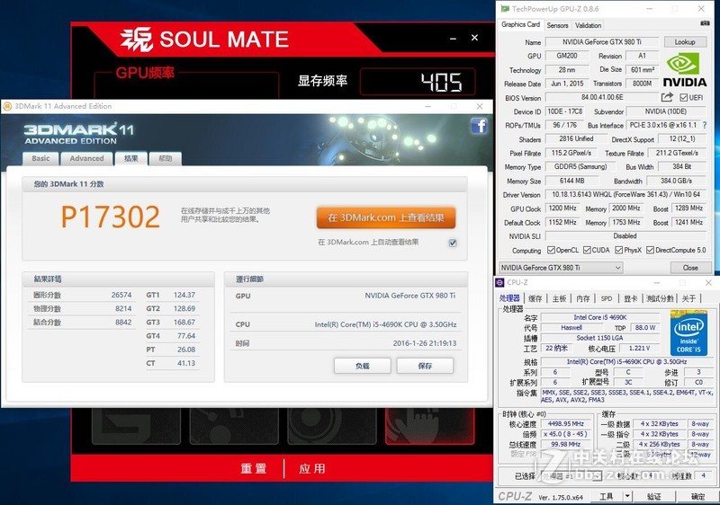The height and width of the screenshot is (505, 720).
Task: Click the GPU-Z title bar app icon
Action: click(x=505, y=9)
